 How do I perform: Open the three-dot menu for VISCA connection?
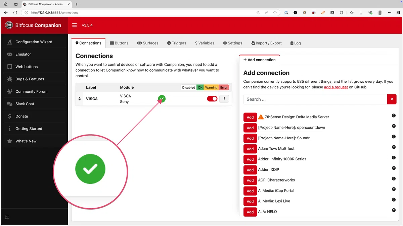[224, 98]
